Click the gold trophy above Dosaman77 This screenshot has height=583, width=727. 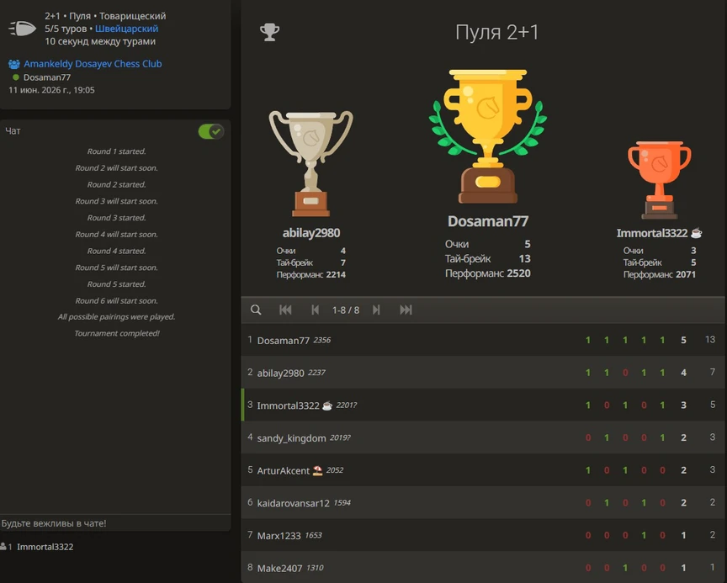pos(488,136)
